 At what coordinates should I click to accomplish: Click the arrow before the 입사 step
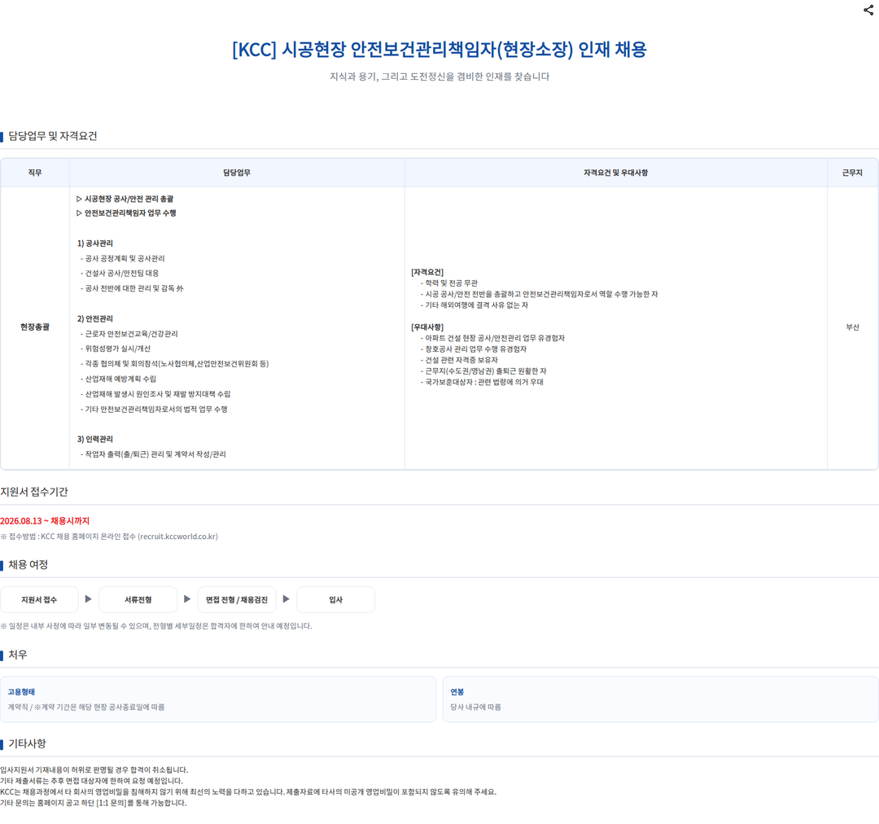pos(286,599)
